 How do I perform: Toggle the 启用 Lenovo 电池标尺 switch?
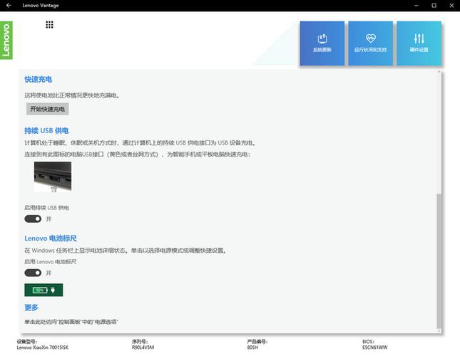[x=33, y=273]
